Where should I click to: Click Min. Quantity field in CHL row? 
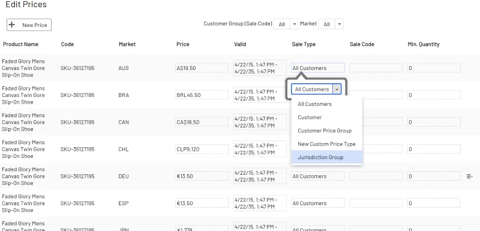coord(434,149)
